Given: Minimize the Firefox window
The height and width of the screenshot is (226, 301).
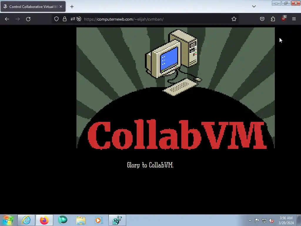Looking at the screenshot, I should 276,3.
